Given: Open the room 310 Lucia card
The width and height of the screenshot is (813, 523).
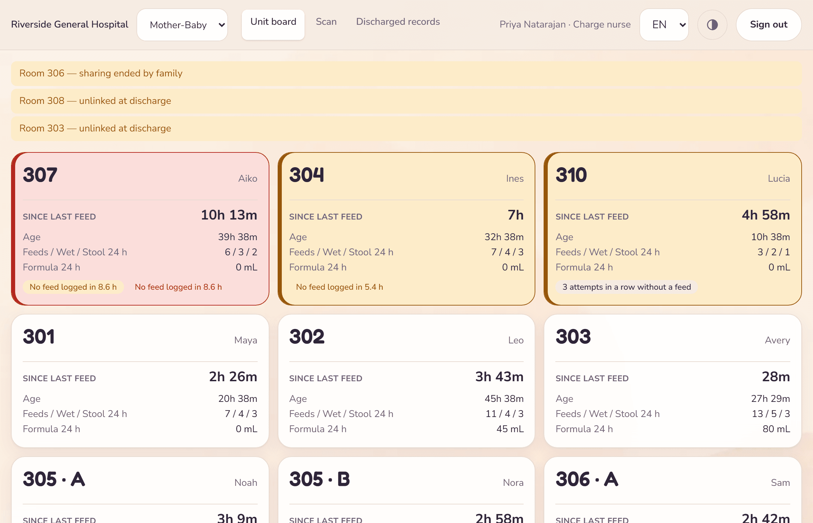Looking at the screenshot, I should pyautogui.click(x=673, y=229).
